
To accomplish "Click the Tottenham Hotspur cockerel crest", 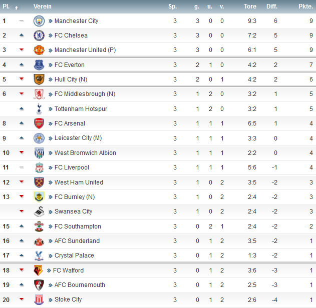I will pyautogui.click(x=39, y=109).
